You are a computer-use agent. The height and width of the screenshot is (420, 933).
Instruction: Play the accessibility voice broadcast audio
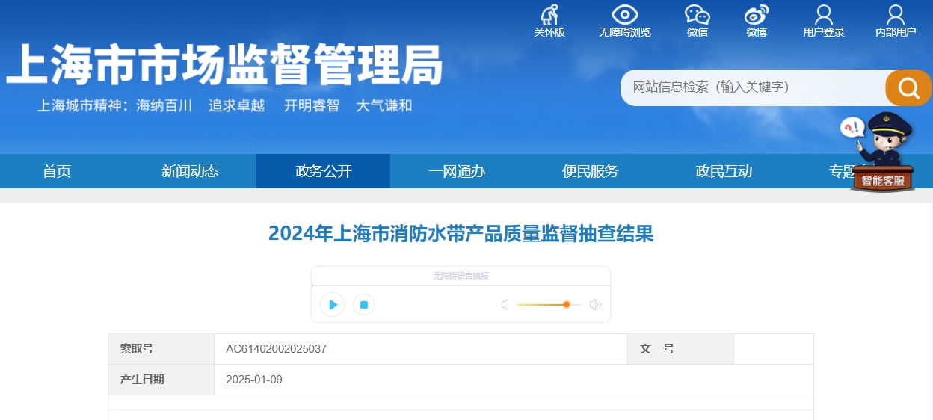point(333,305)
